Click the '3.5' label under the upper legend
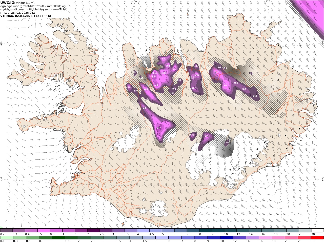Viewport: 324px width, 243px height. [127, 234]
